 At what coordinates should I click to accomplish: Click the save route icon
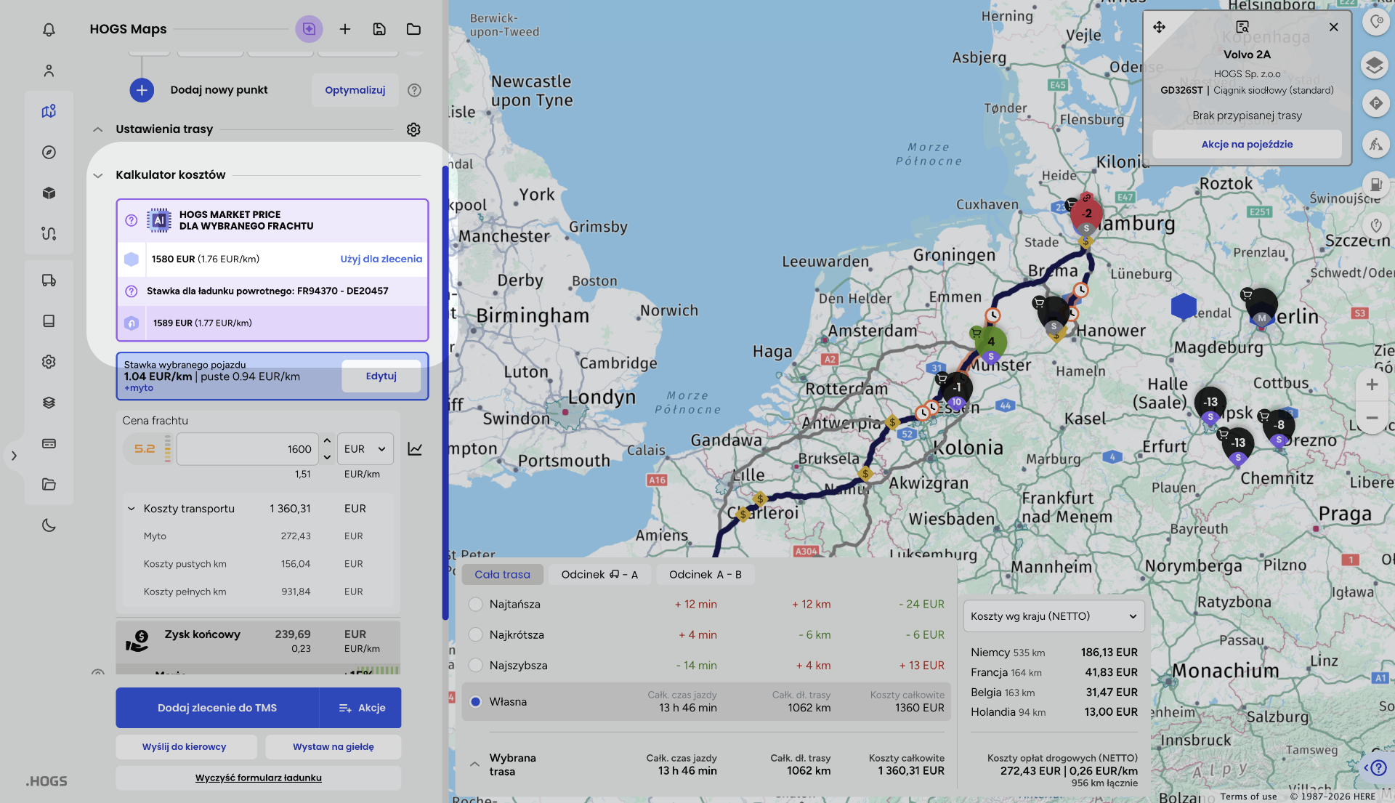coord(379,29)
